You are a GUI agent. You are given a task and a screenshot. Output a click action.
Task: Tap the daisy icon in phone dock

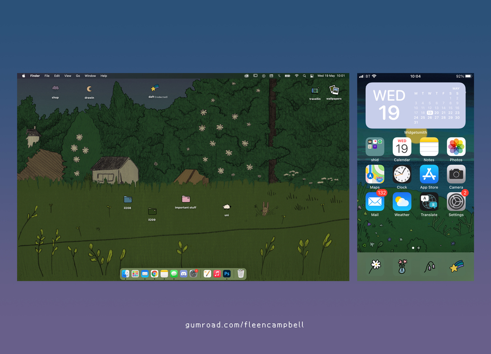pos(375,266)
